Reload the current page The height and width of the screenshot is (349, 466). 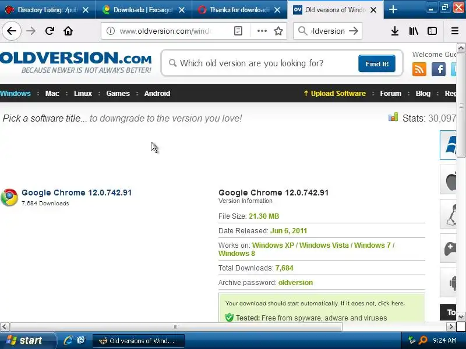click(x=50, y=31)
